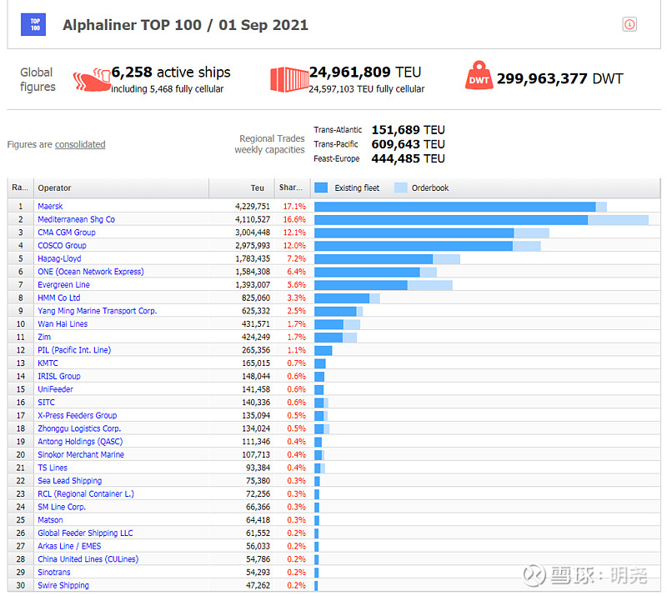Viewport: 667px width, 596px height.
Task: Click the '299,963,377 DWT' figure
Action: 559,78
